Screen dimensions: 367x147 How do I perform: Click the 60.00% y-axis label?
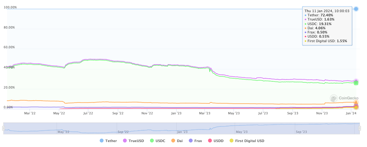(x=9, y=47)
